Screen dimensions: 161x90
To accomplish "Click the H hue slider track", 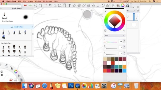I will pos(110,42).
